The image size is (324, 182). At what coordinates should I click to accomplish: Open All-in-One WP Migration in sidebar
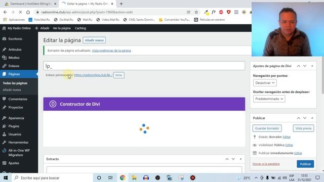click(19, 153)
